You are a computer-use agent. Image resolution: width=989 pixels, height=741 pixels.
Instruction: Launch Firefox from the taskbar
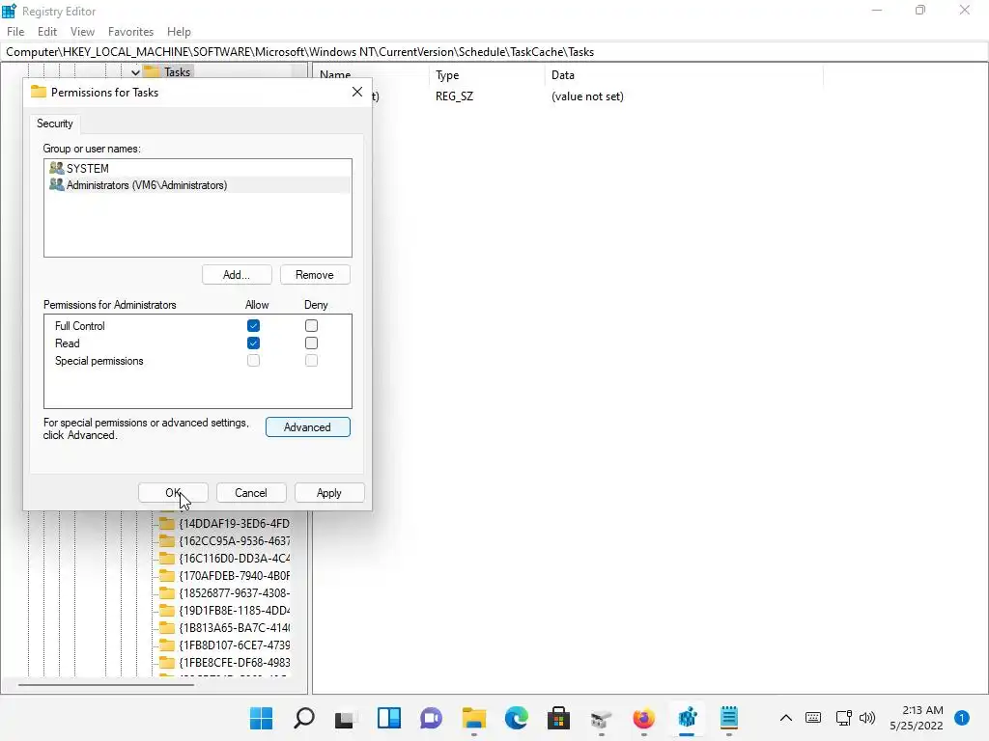coord(643,718)
